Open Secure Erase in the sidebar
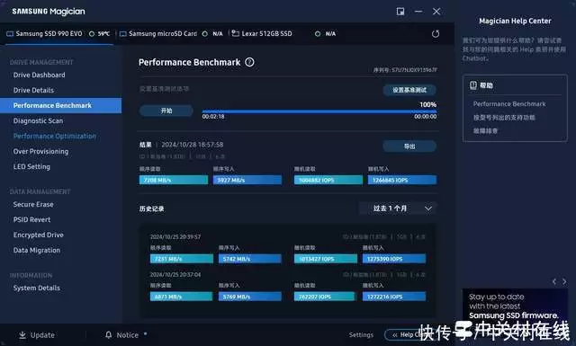The width and height of the screenshot is (576, 346). coord(33,204)
